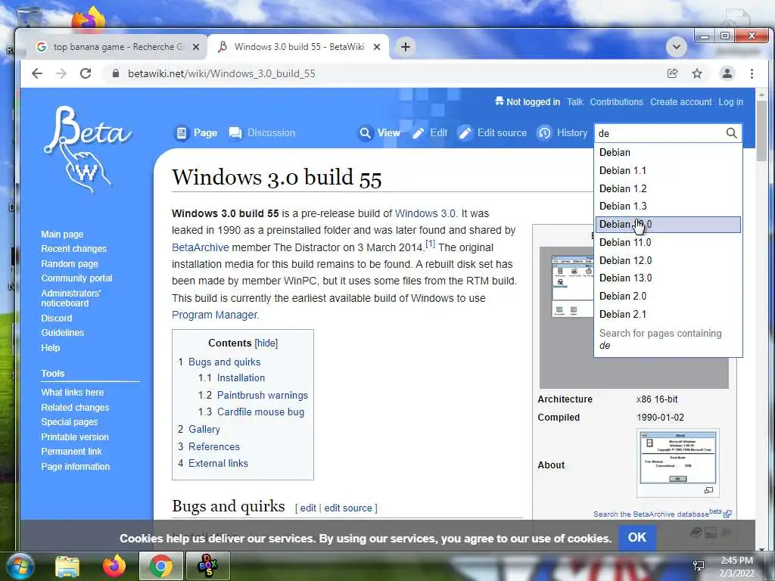
Task: Open a new tab with plus button
Action: click(x=406, y=47)
